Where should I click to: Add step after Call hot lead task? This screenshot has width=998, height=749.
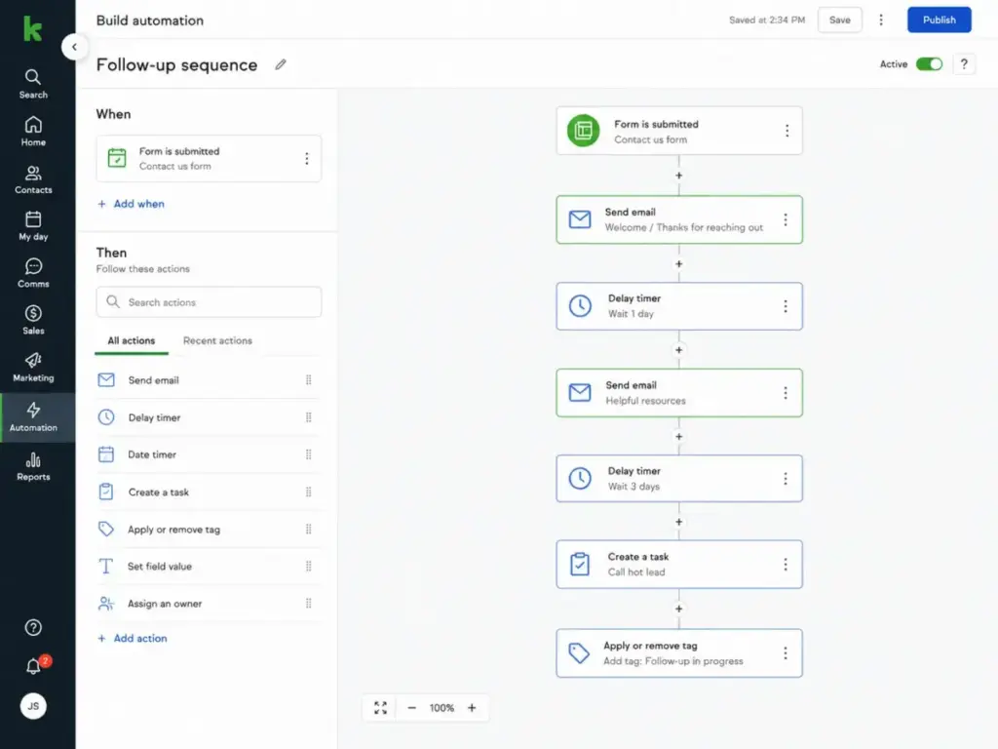coord(679,609)
